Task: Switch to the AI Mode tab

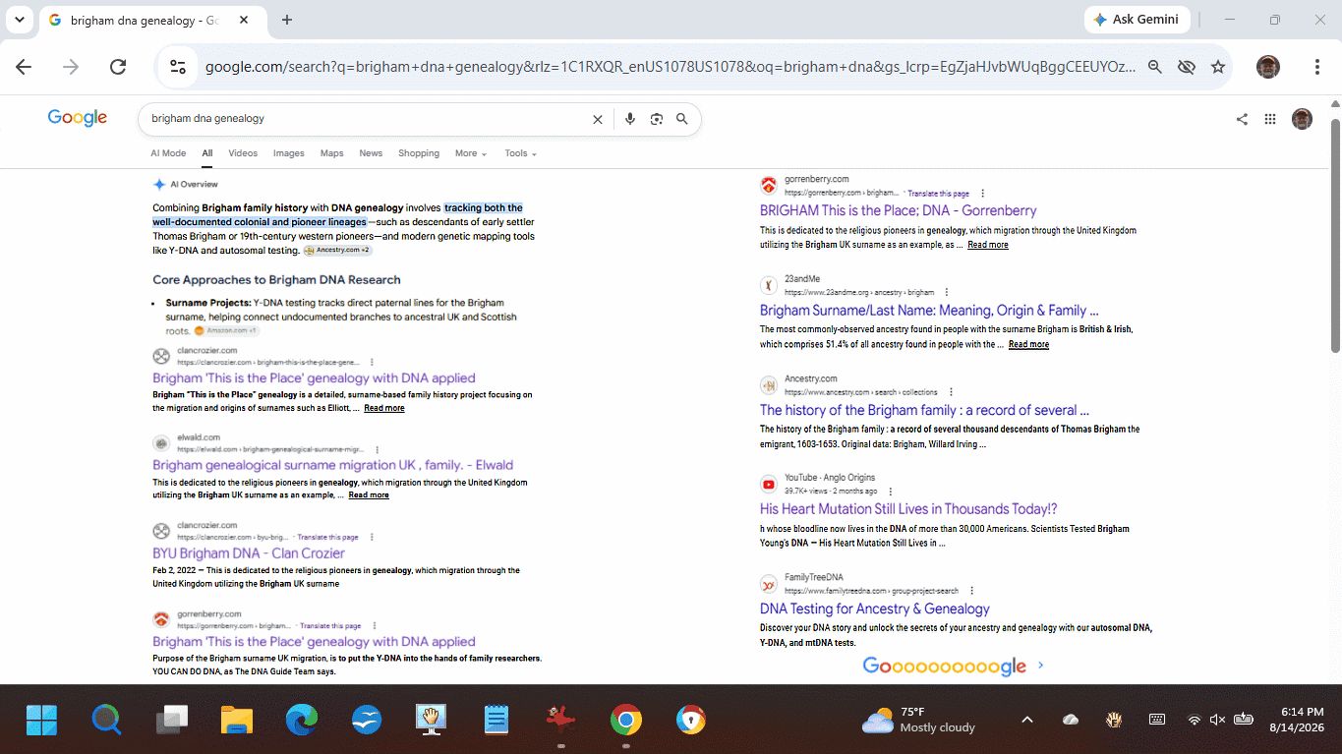Action: tap(168, 153)
